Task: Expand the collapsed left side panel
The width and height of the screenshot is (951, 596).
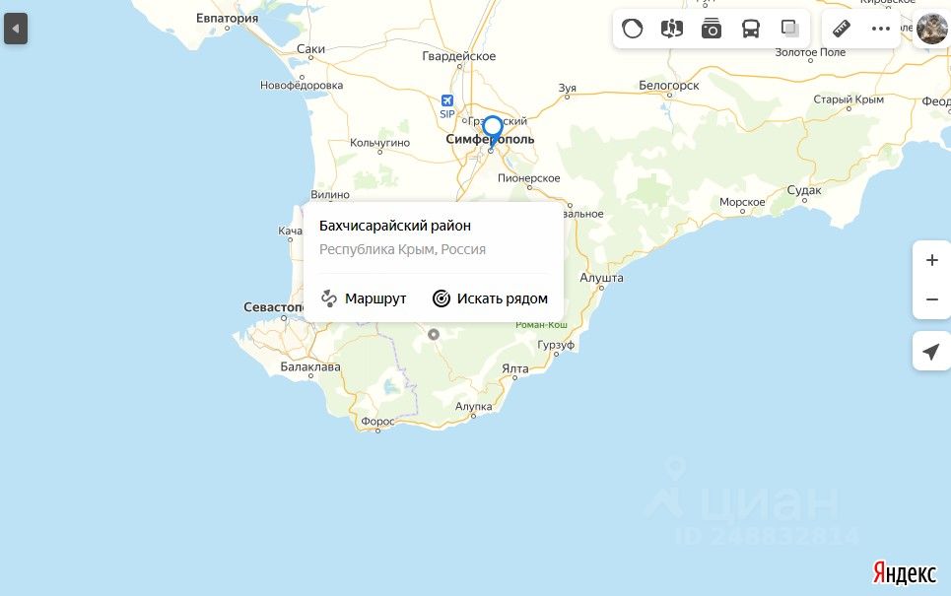Action: click(x=16, y=29)
